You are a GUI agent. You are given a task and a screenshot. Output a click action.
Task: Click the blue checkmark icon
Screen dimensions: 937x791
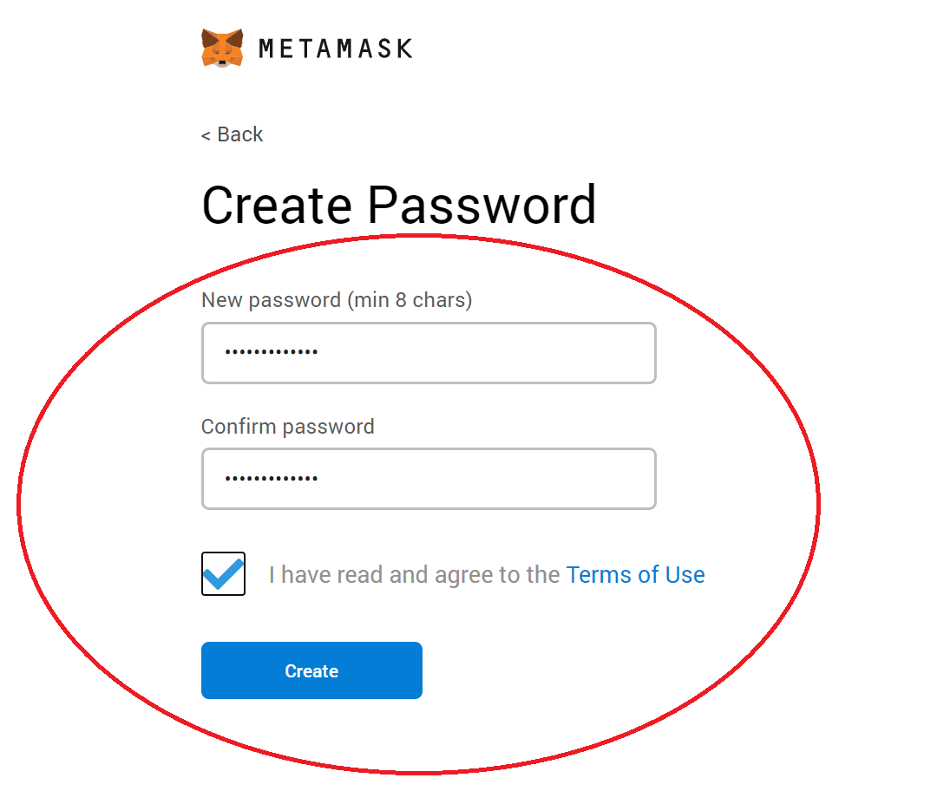pos(224,573)
